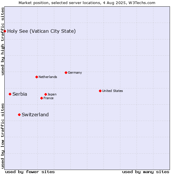Click the 'used by many sites' axis label

click(146, 172)
